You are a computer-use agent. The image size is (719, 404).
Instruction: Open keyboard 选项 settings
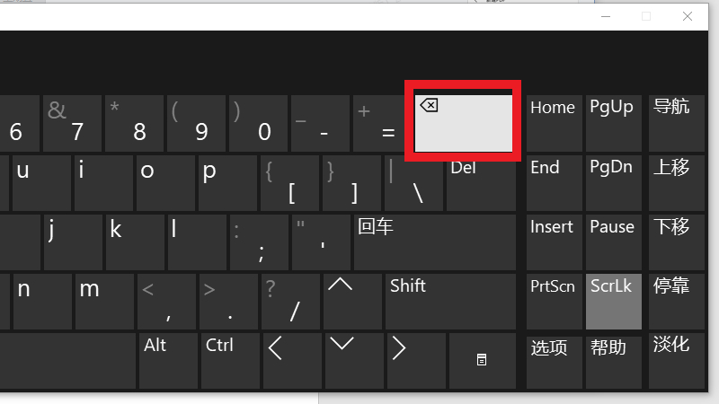pyautogui.click(x=552, y=359)
